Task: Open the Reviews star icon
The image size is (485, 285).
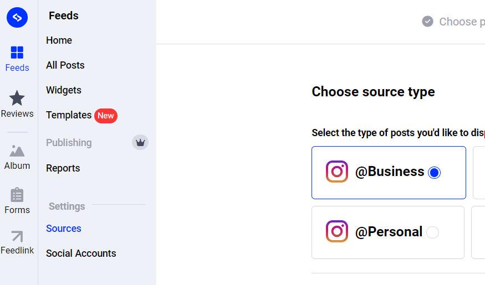Action: pyautogui.click(x=17, y=98)
